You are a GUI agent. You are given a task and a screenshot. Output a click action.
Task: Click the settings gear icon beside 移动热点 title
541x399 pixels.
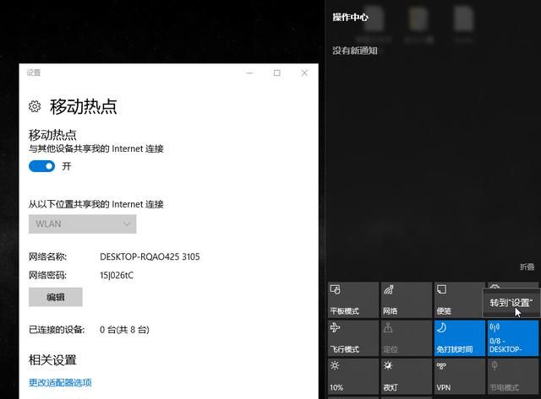tap(35, 106)
